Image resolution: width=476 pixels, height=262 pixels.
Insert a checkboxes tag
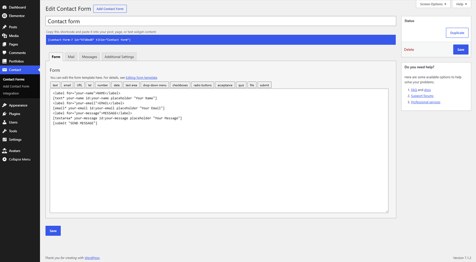click(180, 85)
